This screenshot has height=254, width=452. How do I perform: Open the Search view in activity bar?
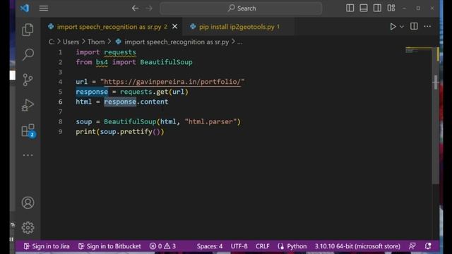pyautogui.click(x=28, y=54)
